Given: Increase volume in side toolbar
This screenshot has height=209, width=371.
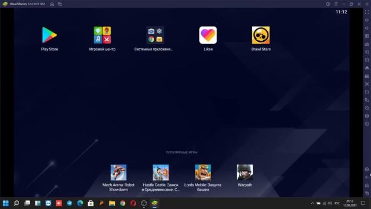Looking at the screenshot, I should tap(367, 20).
